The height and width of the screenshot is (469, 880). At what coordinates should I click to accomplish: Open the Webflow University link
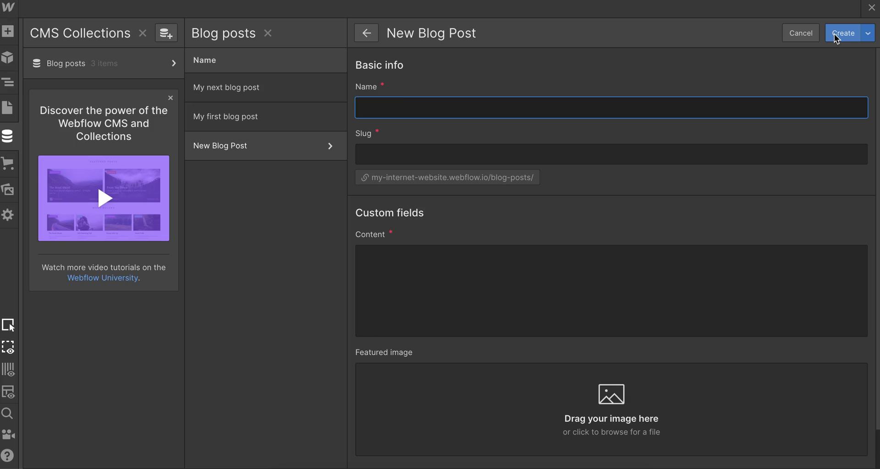coord(103,278)
